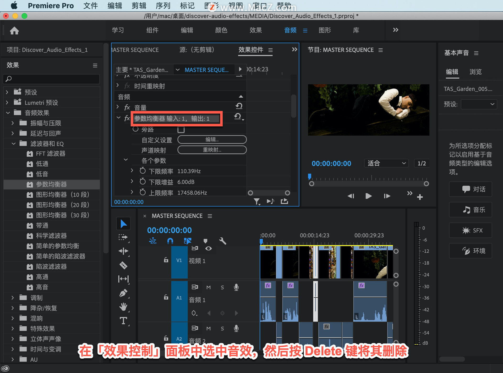Viewport: 503px width, 373px height.
Task: Select 参数均衡器 in effects list
Action: click(x=52, y=184)
